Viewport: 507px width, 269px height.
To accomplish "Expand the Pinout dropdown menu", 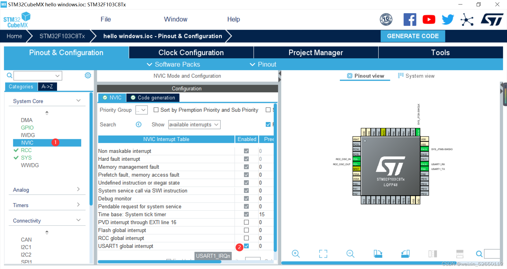I will [x=263, y=64].
